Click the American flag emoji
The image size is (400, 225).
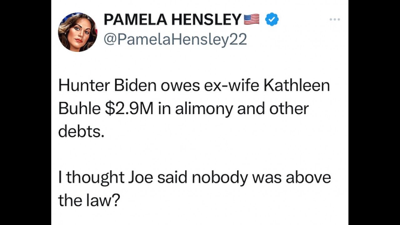click(252, 20)
